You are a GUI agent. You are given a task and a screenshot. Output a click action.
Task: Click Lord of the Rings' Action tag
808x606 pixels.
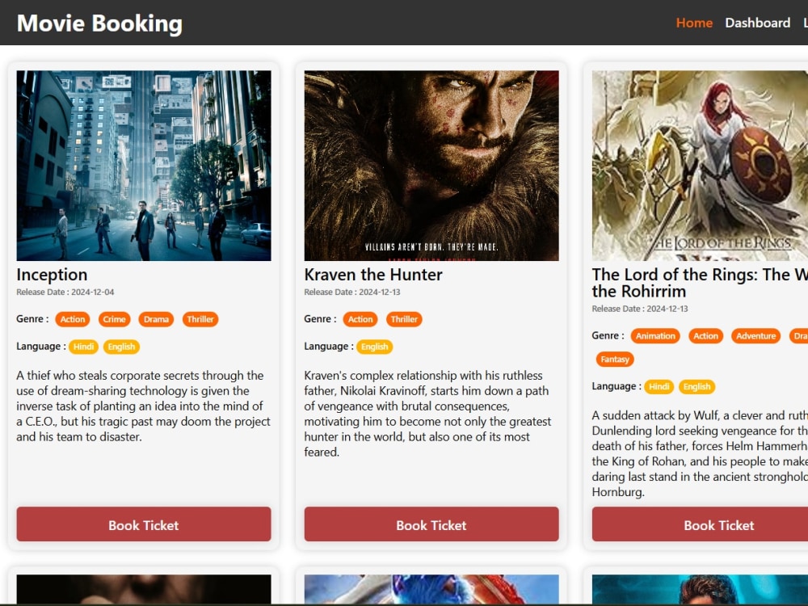click(x=706, y=336)
